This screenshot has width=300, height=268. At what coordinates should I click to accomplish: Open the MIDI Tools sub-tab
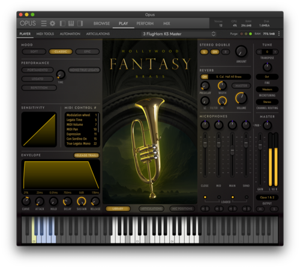pyautogui.click(x=45, y=34)
